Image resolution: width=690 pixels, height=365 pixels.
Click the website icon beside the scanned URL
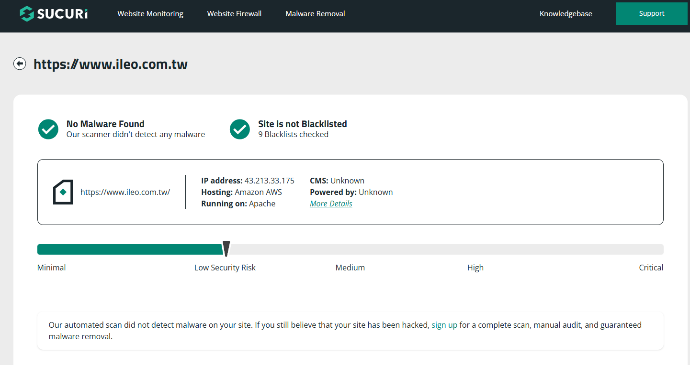pyautogui.click(x=63, y=192)
